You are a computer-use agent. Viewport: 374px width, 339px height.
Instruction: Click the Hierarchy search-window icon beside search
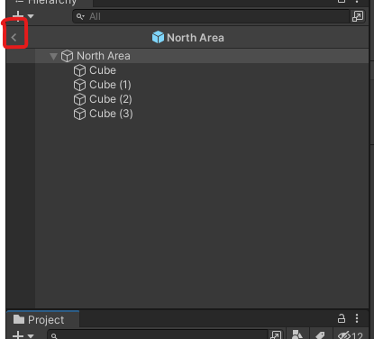(x=358, y=16)
